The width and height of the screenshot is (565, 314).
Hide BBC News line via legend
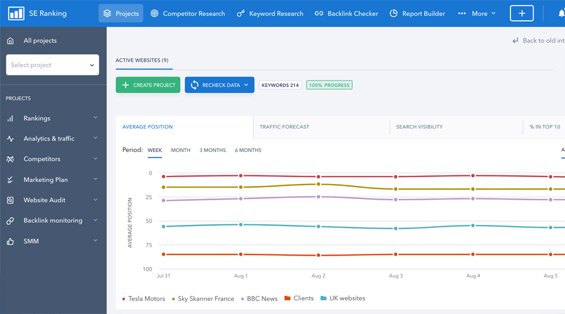pos(262,299)
